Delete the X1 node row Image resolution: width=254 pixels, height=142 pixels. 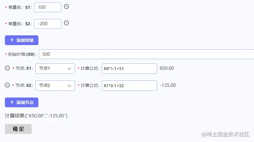(7, 68)
